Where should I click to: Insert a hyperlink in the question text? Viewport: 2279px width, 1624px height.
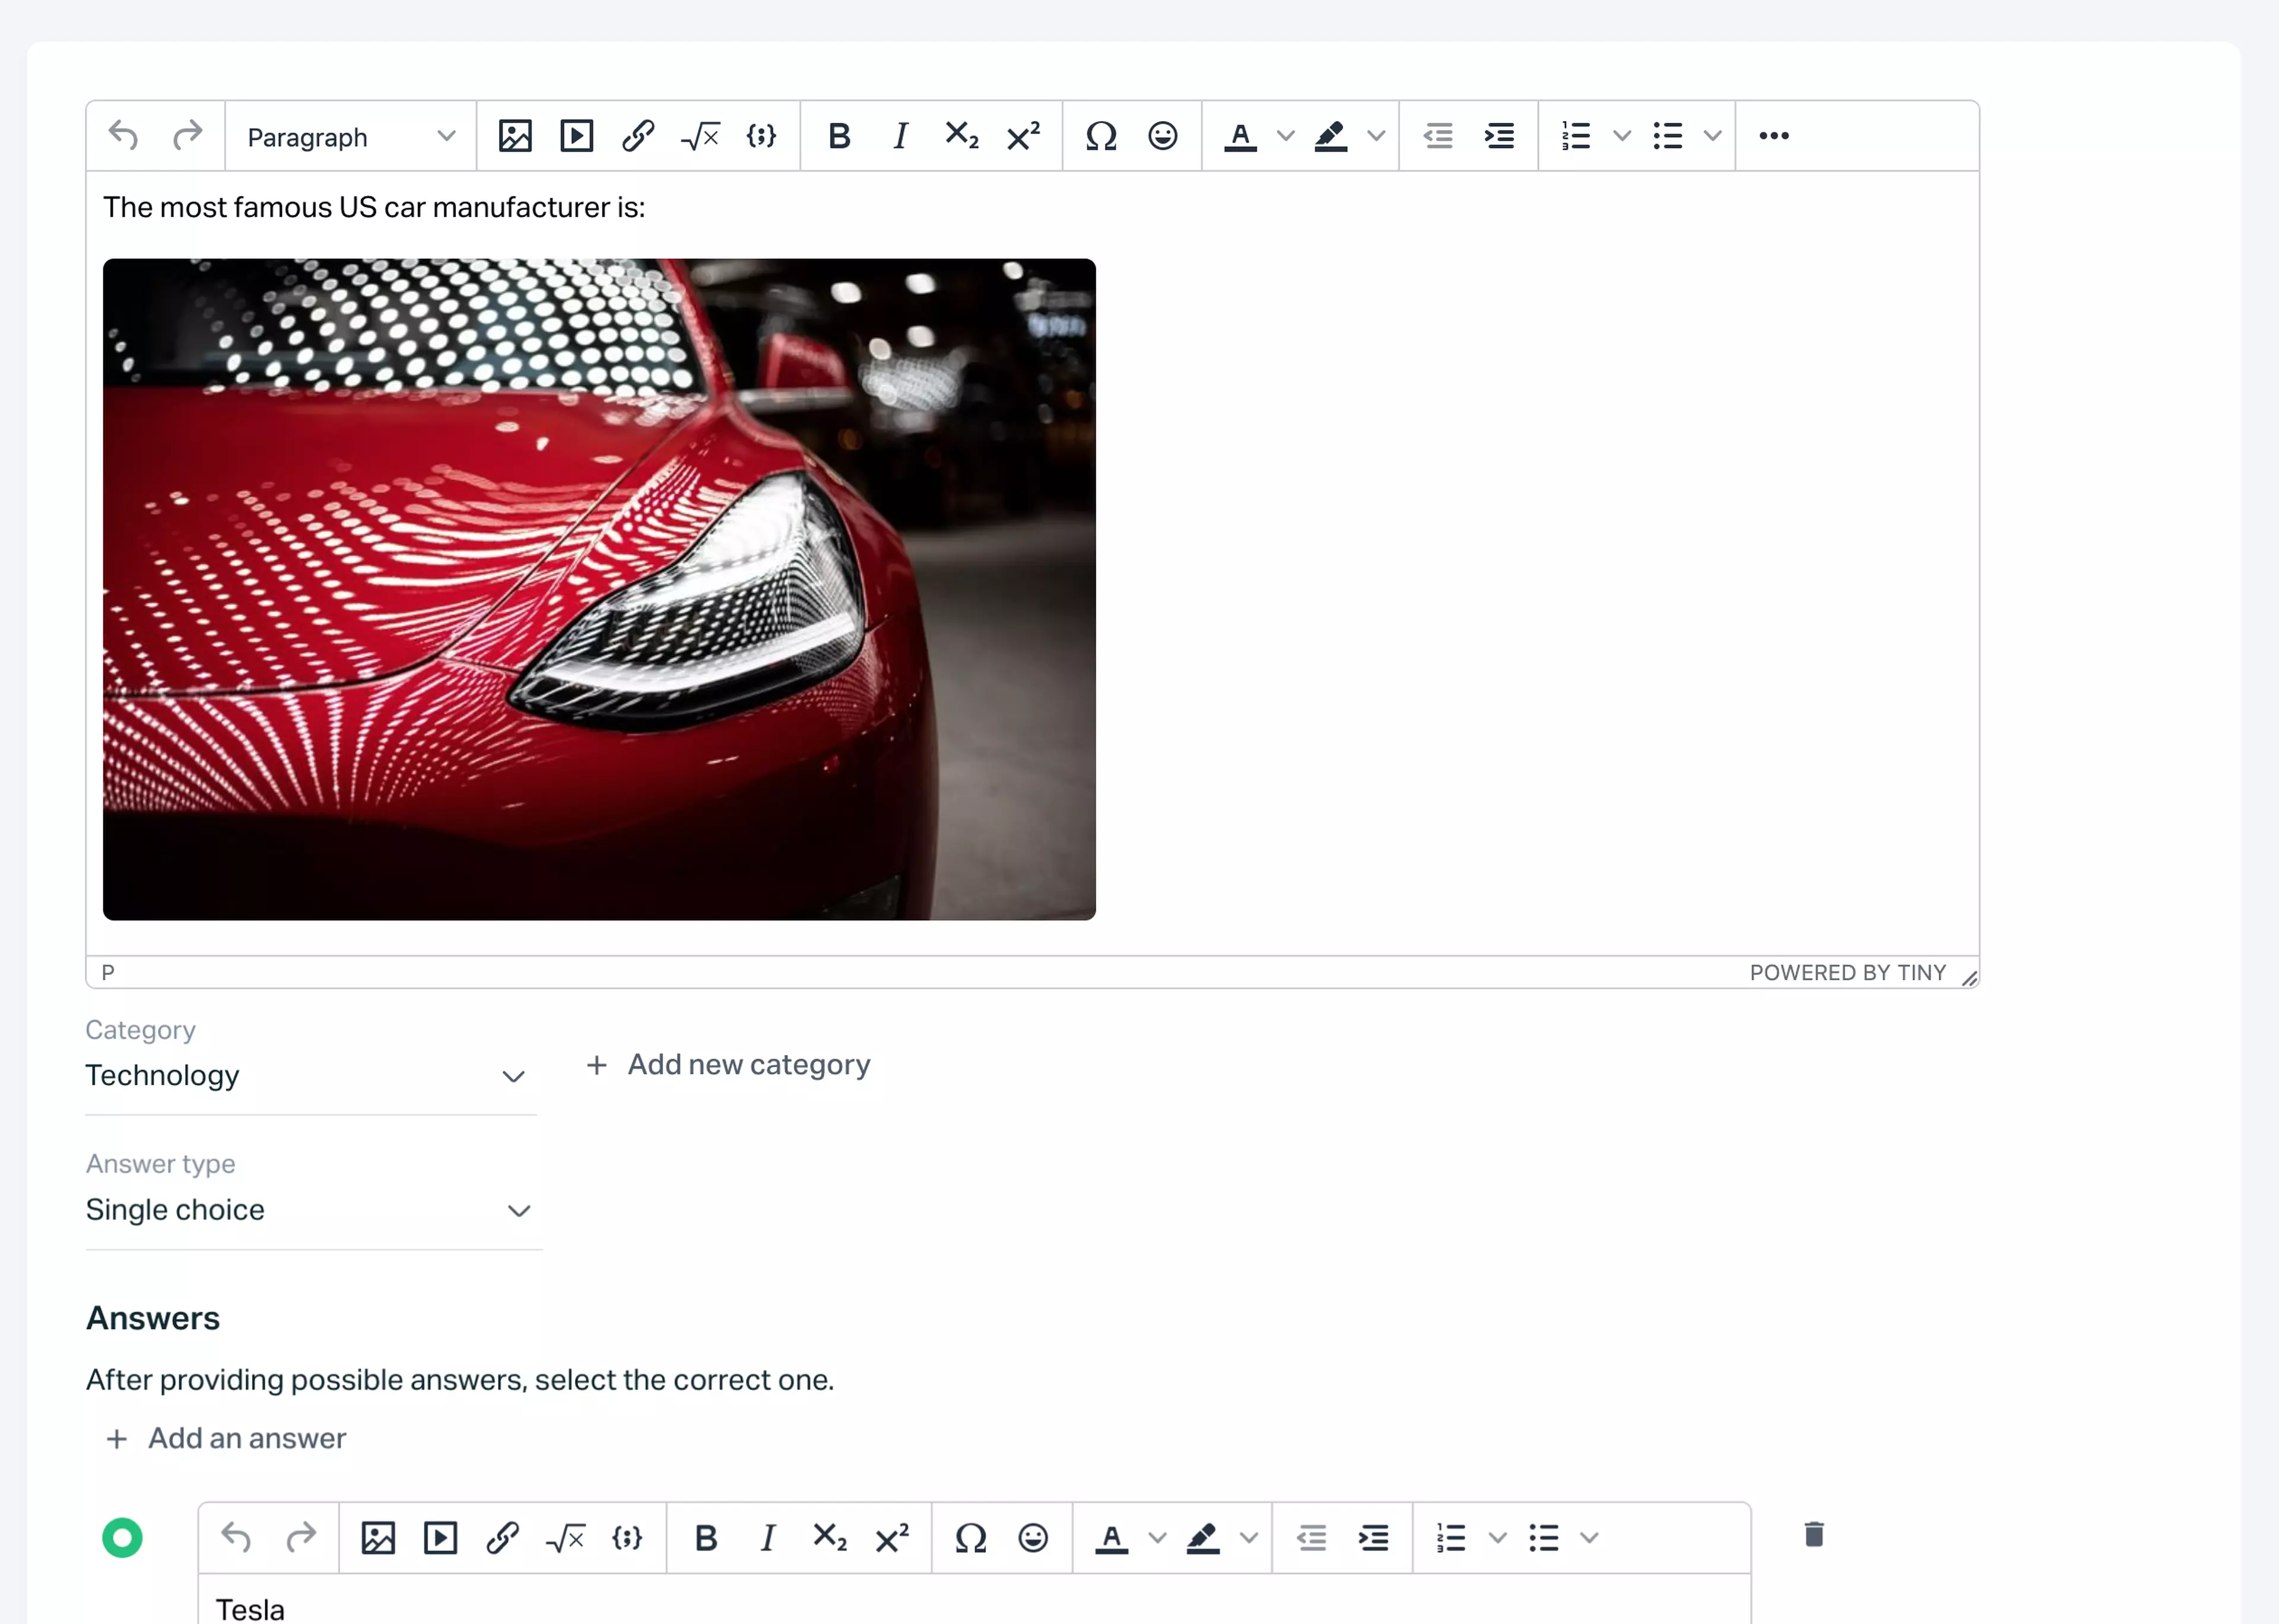coord(638,136)
